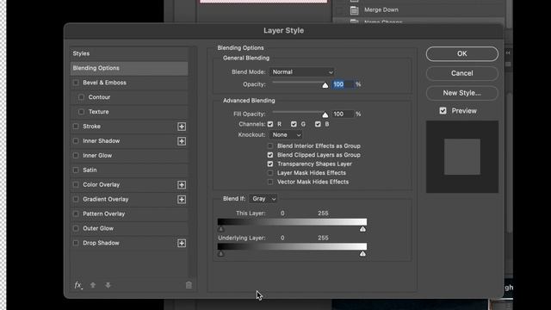Tick the Pattern Overlay checkbox
551x310 pixels.
point(76,214)
